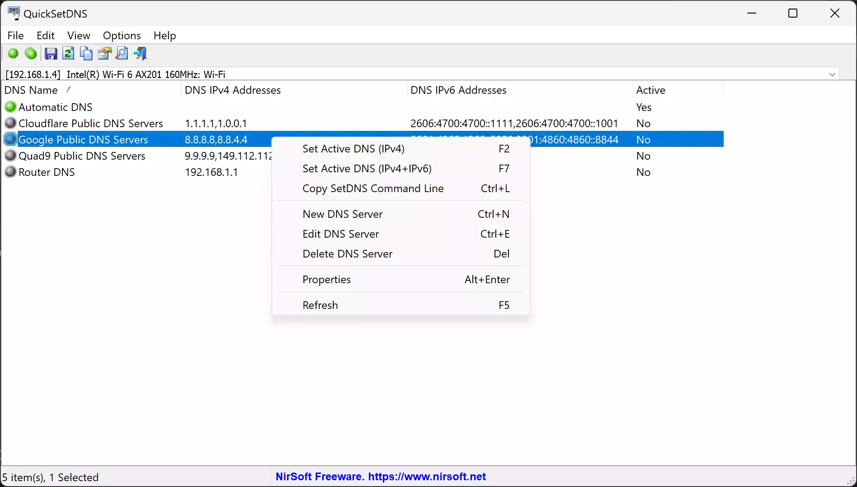Click the Active No cell for Cloudflare row

click(643, 124)
